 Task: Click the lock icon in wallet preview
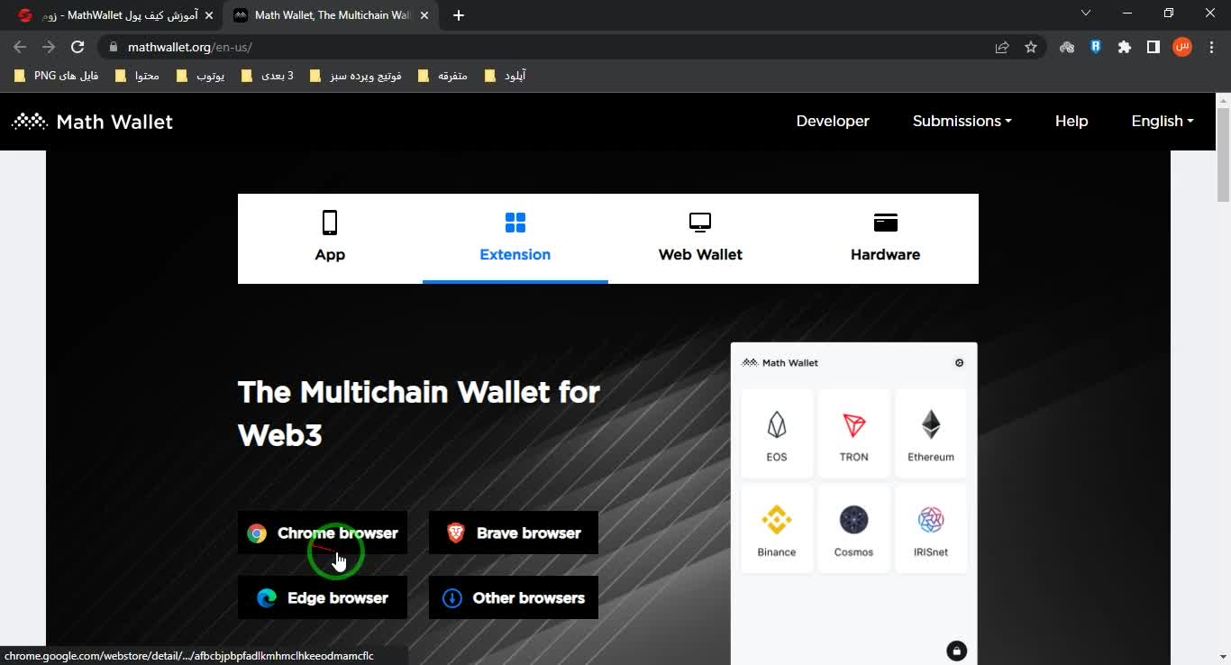coord(956,651)
